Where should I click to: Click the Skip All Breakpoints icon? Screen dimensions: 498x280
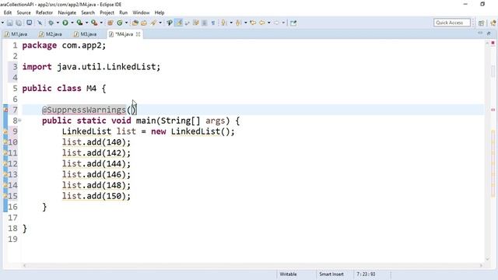pos(40,23)
